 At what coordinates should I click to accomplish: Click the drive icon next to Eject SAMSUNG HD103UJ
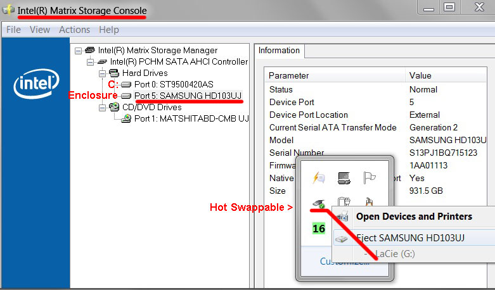[342, 239]
